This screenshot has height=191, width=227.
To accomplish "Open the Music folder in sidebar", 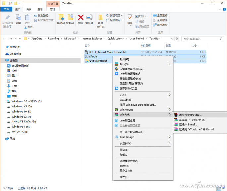I will click(12, 91).
